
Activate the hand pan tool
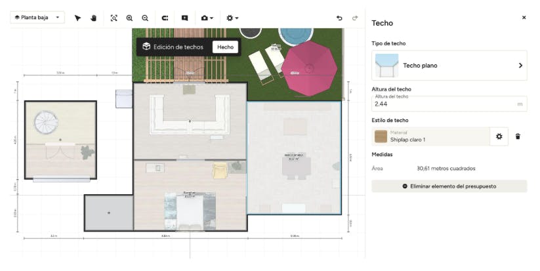93,18
